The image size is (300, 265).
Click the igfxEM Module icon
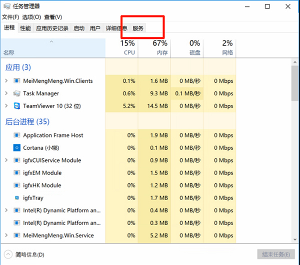click(17, 173)
